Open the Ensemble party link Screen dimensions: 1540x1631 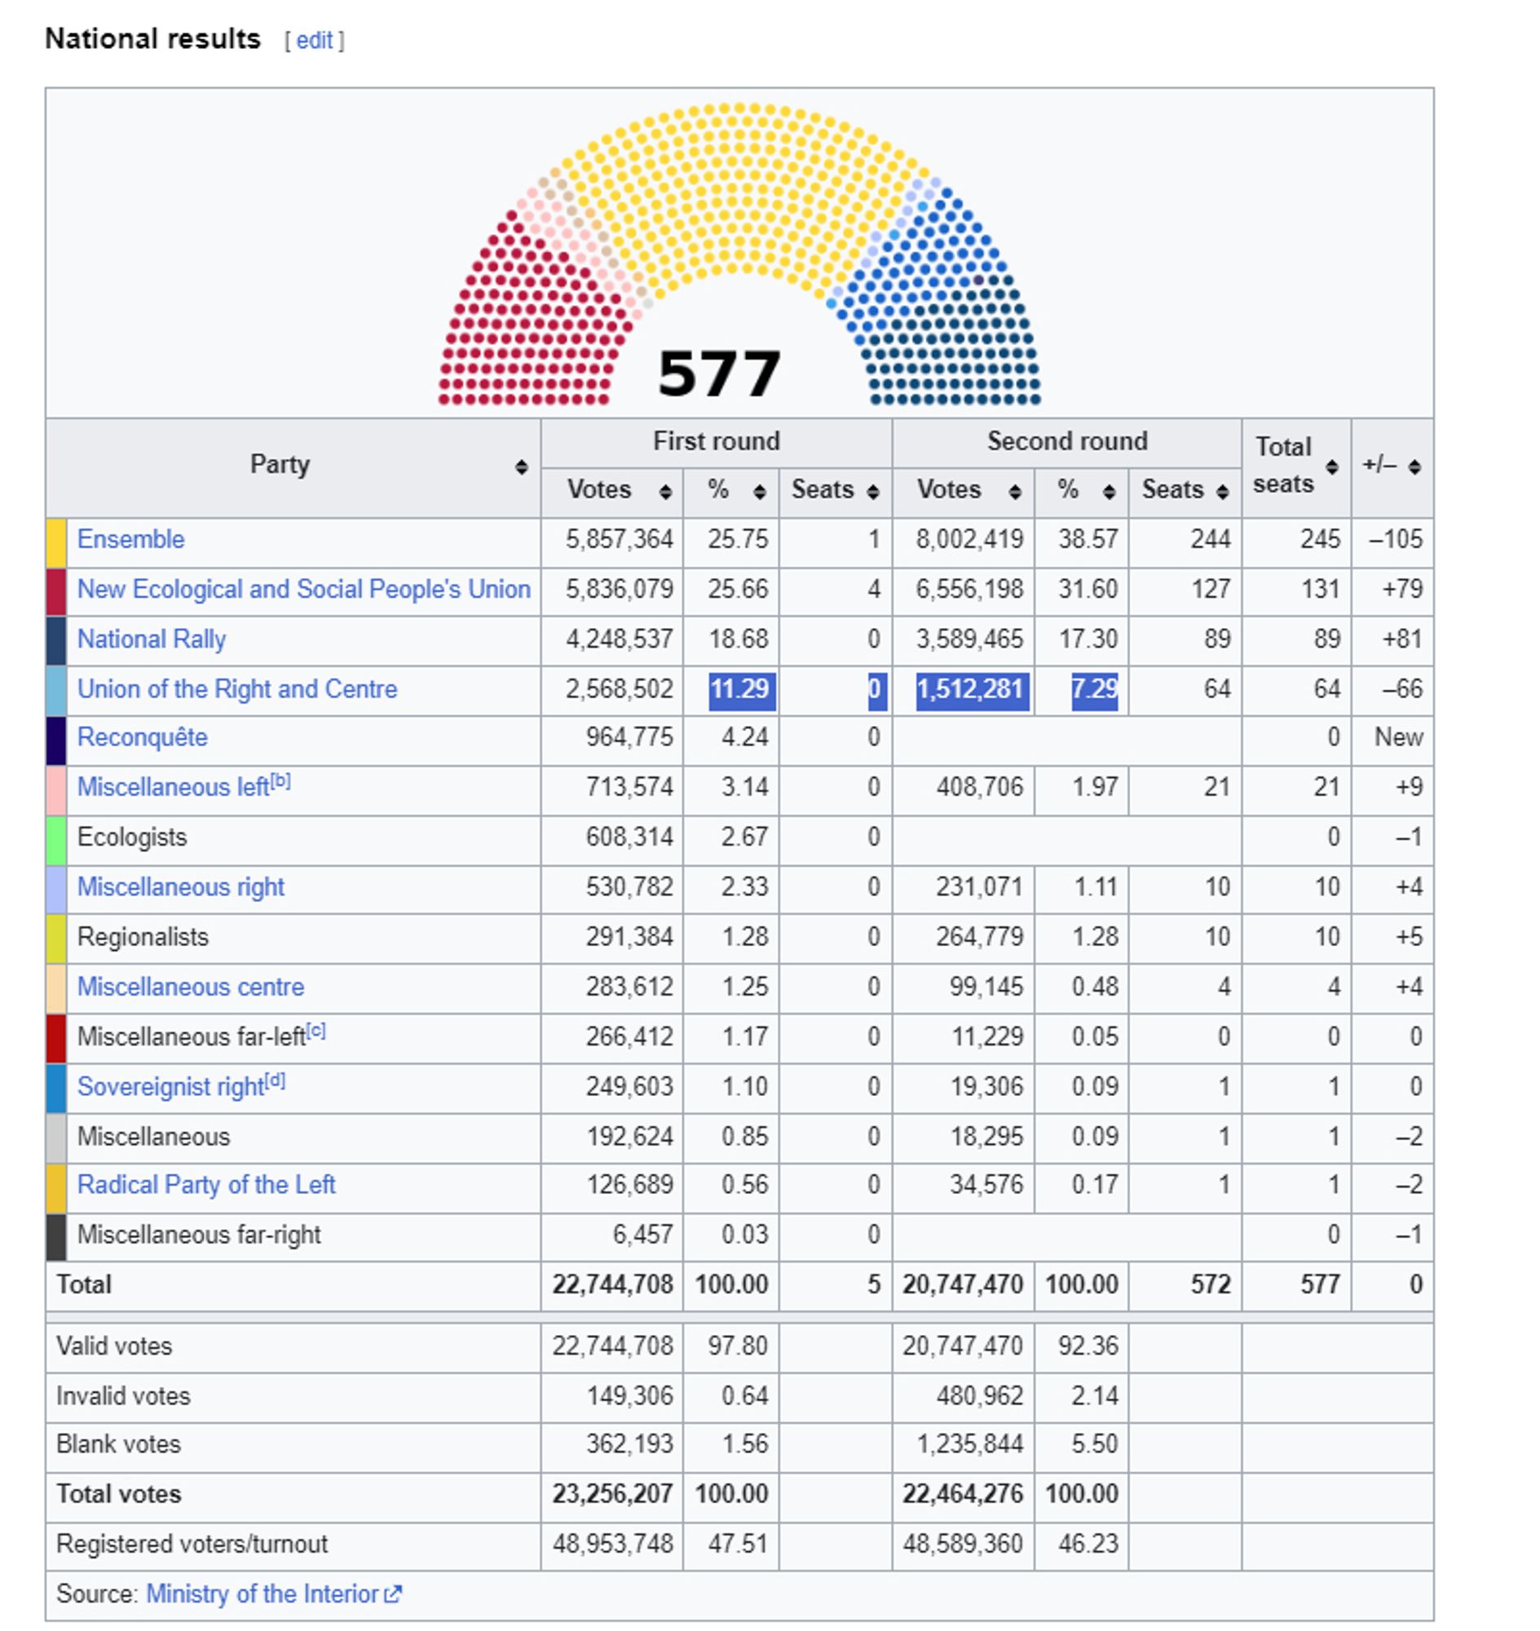pyautogui.click(x=130, y=540)
